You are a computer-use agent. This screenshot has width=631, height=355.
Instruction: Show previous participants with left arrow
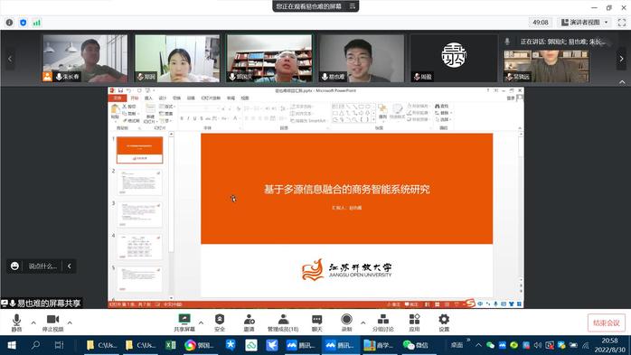pos(10,59)
